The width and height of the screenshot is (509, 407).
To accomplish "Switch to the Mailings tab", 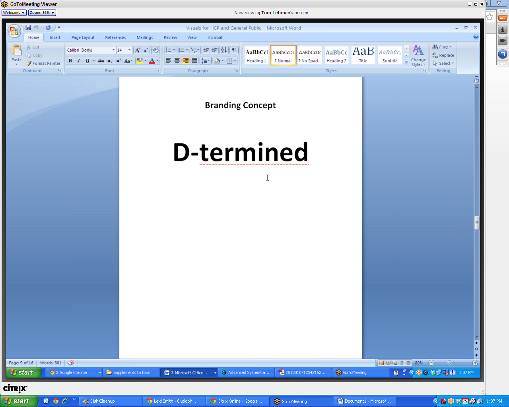I will (145, 37).
